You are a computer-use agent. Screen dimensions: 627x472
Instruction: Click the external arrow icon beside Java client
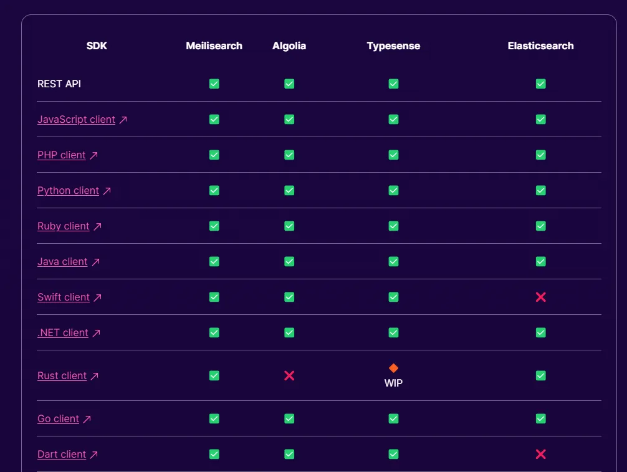[x=95, y=262]
